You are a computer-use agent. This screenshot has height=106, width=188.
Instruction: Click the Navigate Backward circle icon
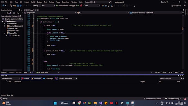pyautogui.click(x=3, y=6)
